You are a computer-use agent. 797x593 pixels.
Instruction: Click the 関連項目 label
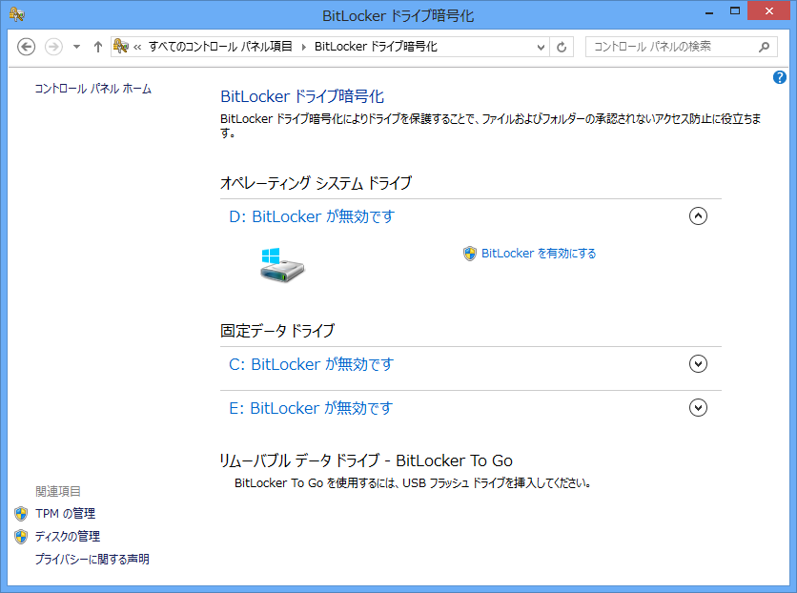pyautogui.click(x=58, y=491)
